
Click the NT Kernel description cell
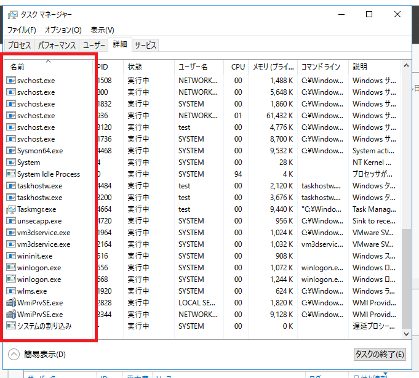click(x=372, y=163)
